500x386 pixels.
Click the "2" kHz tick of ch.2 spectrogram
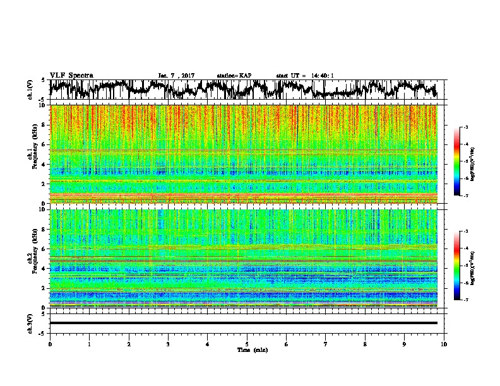(x=44, y=288)
